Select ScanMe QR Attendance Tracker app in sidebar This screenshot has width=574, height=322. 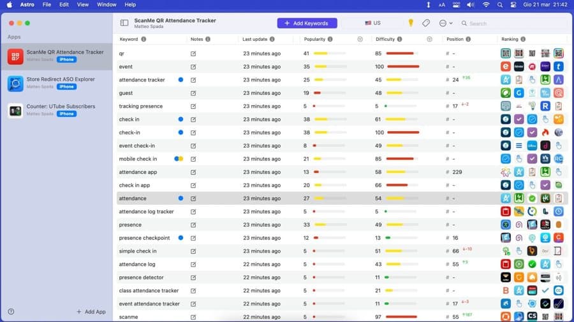click(57, 56)
